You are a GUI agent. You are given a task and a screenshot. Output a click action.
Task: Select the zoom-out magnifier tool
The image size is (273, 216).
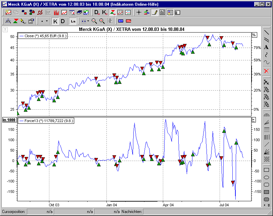[94, 20]
